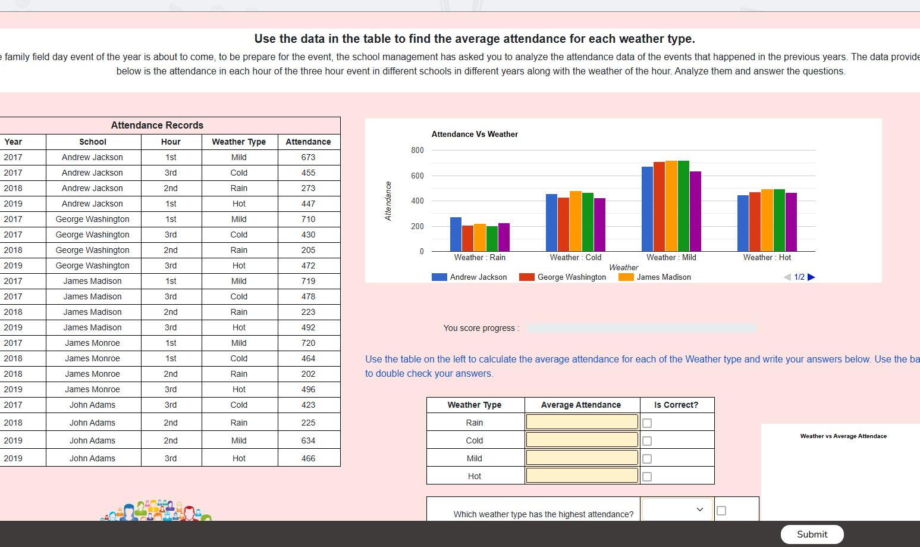
Task: Click the score progress bar
Action: click(642, 328)
